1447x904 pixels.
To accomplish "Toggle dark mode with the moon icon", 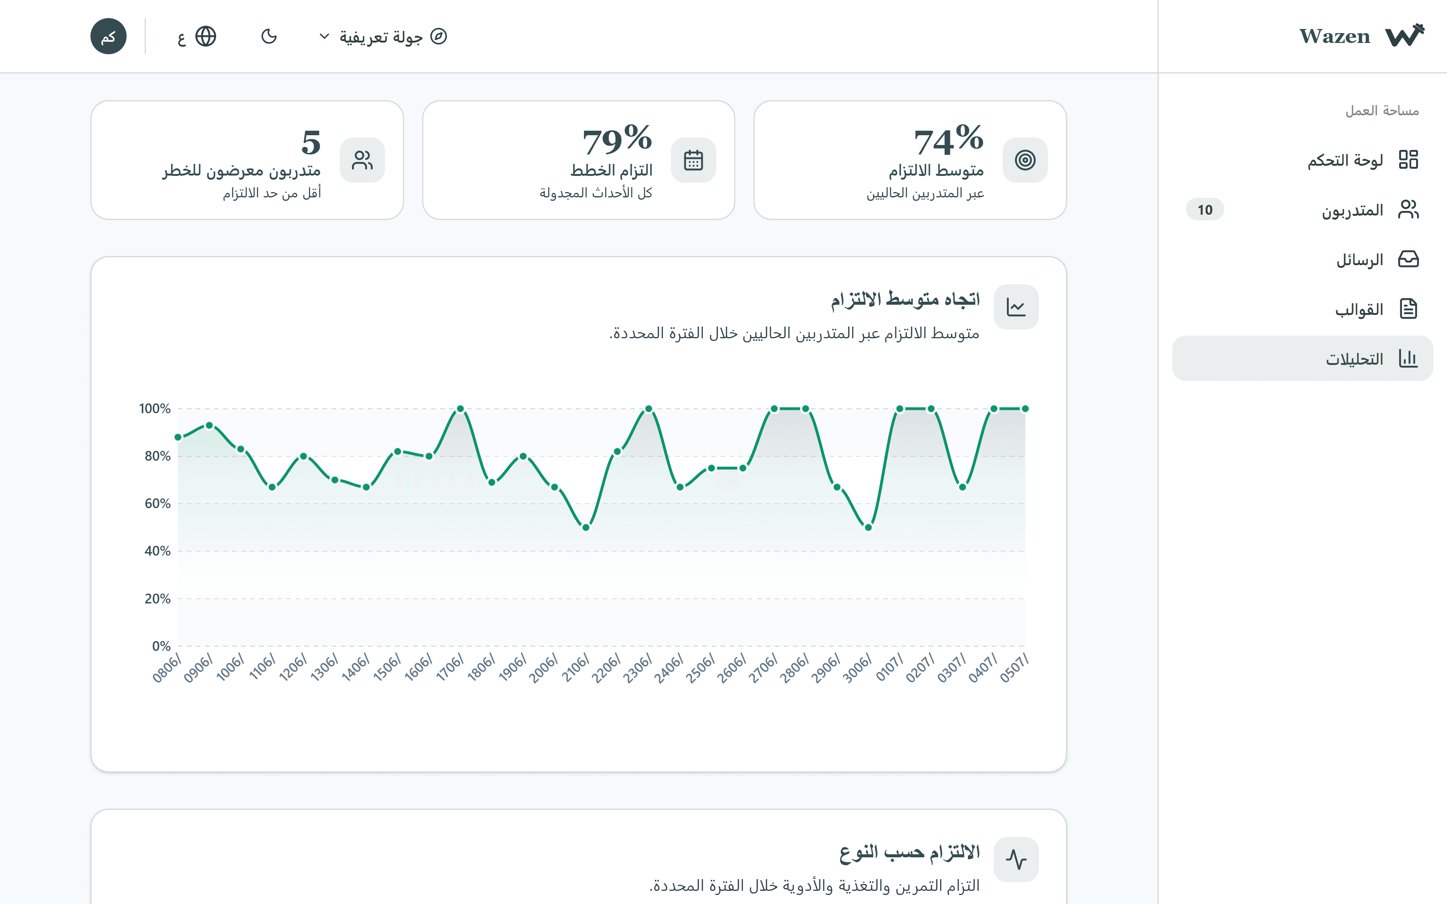I will click(269, 37).
